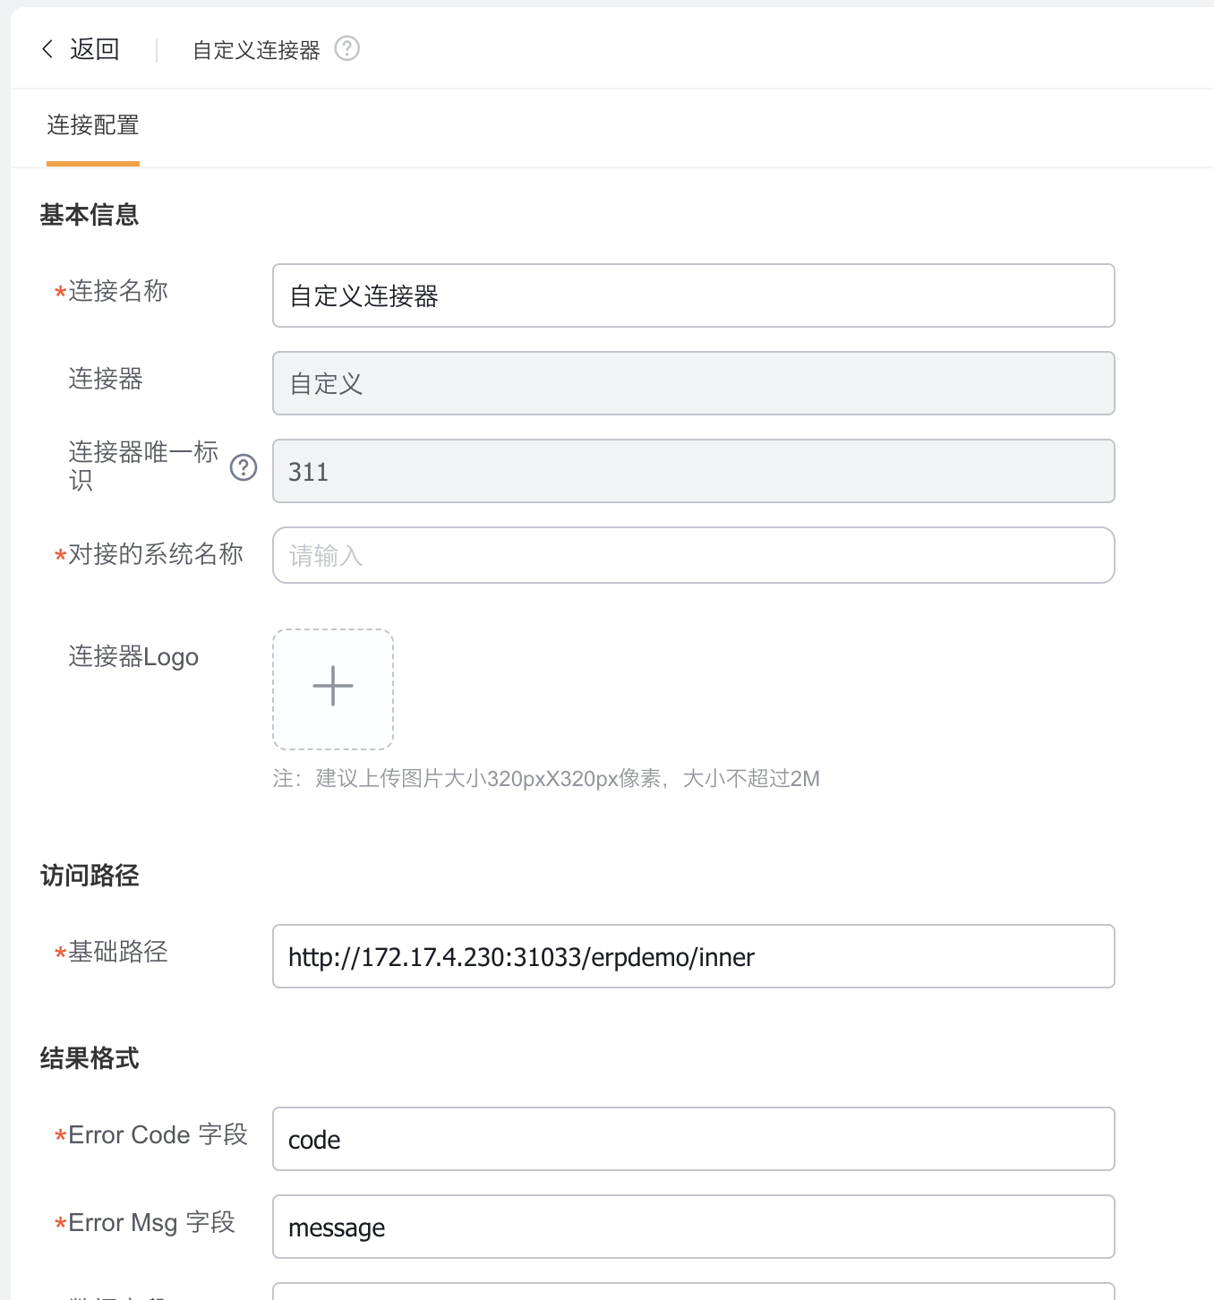Click the 自定义连接器 page title
Screen dimensions: 1214x1300
point(257,50)
